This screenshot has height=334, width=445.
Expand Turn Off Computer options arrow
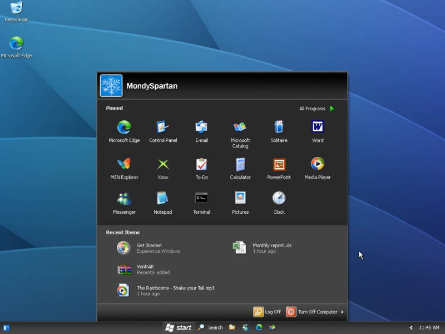coord(343,312)
